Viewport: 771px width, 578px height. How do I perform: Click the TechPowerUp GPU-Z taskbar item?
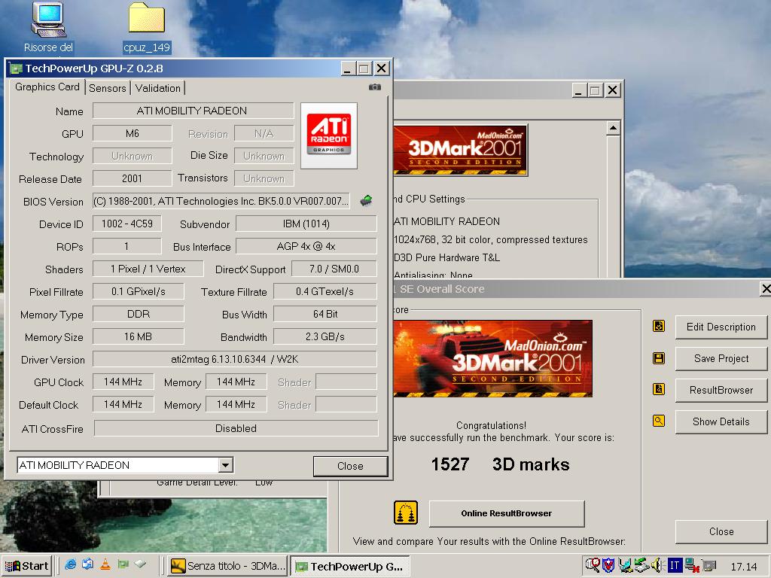350,566
